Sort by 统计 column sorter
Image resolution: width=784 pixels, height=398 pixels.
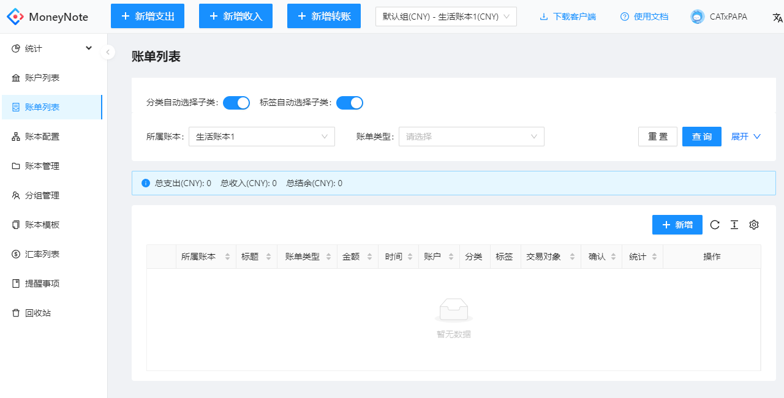(x=654, y=257)
